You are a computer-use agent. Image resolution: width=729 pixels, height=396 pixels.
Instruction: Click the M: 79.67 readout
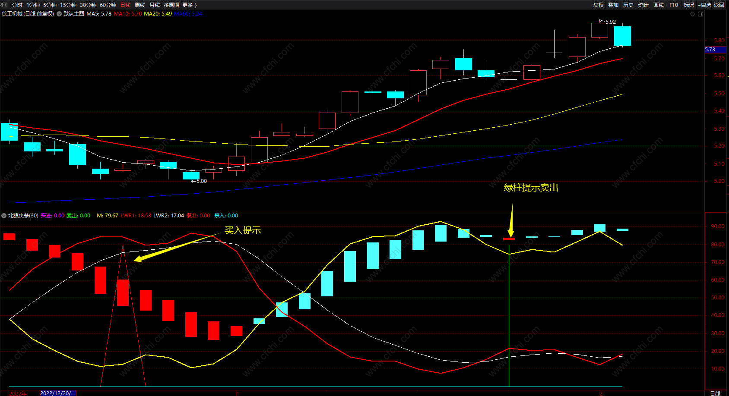pyautogui.click(x=108, y=216)
